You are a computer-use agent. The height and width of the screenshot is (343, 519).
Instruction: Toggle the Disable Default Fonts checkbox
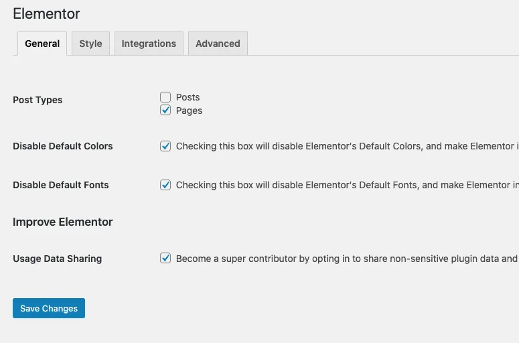point(165,185)
